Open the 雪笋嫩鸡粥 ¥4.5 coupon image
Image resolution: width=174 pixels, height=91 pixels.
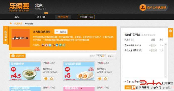[25, 71]
